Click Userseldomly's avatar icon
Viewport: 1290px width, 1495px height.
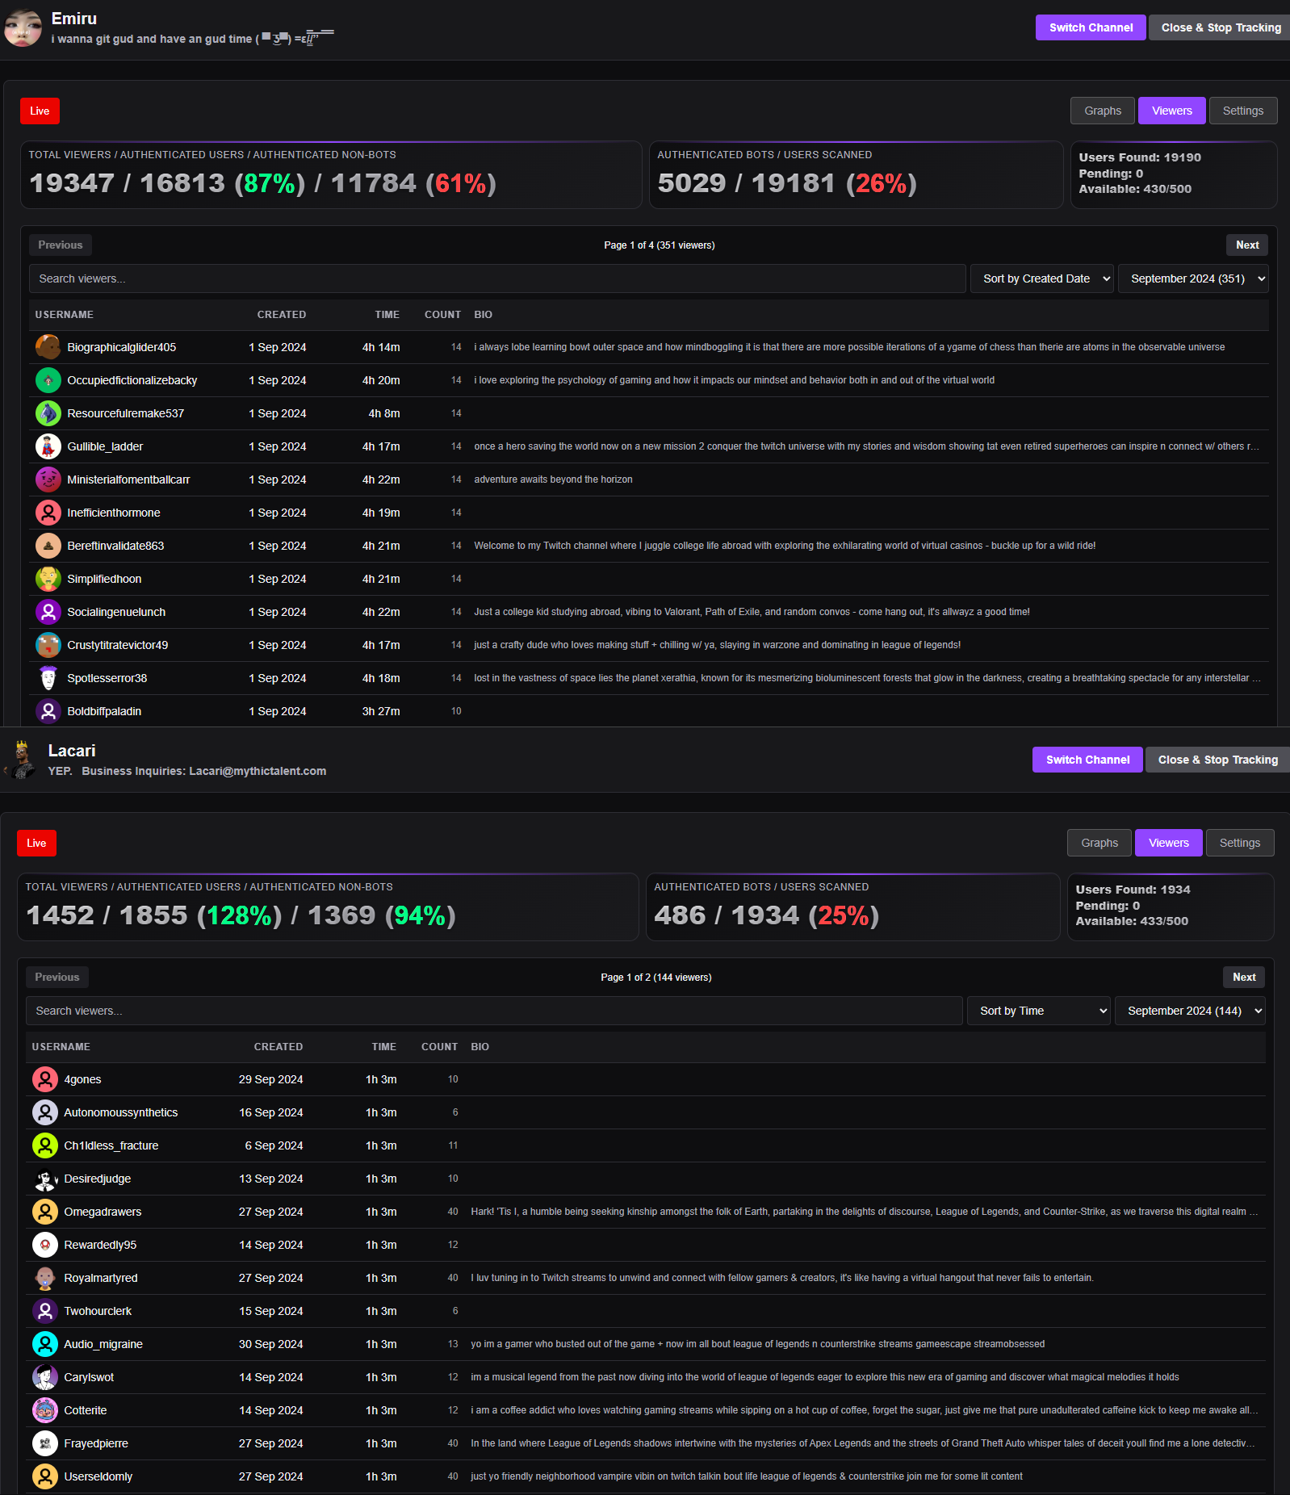[x=45, y=1476]
